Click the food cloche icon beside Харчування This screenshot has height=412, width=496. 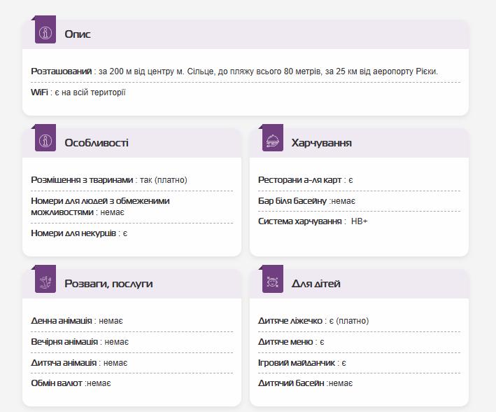273,142
